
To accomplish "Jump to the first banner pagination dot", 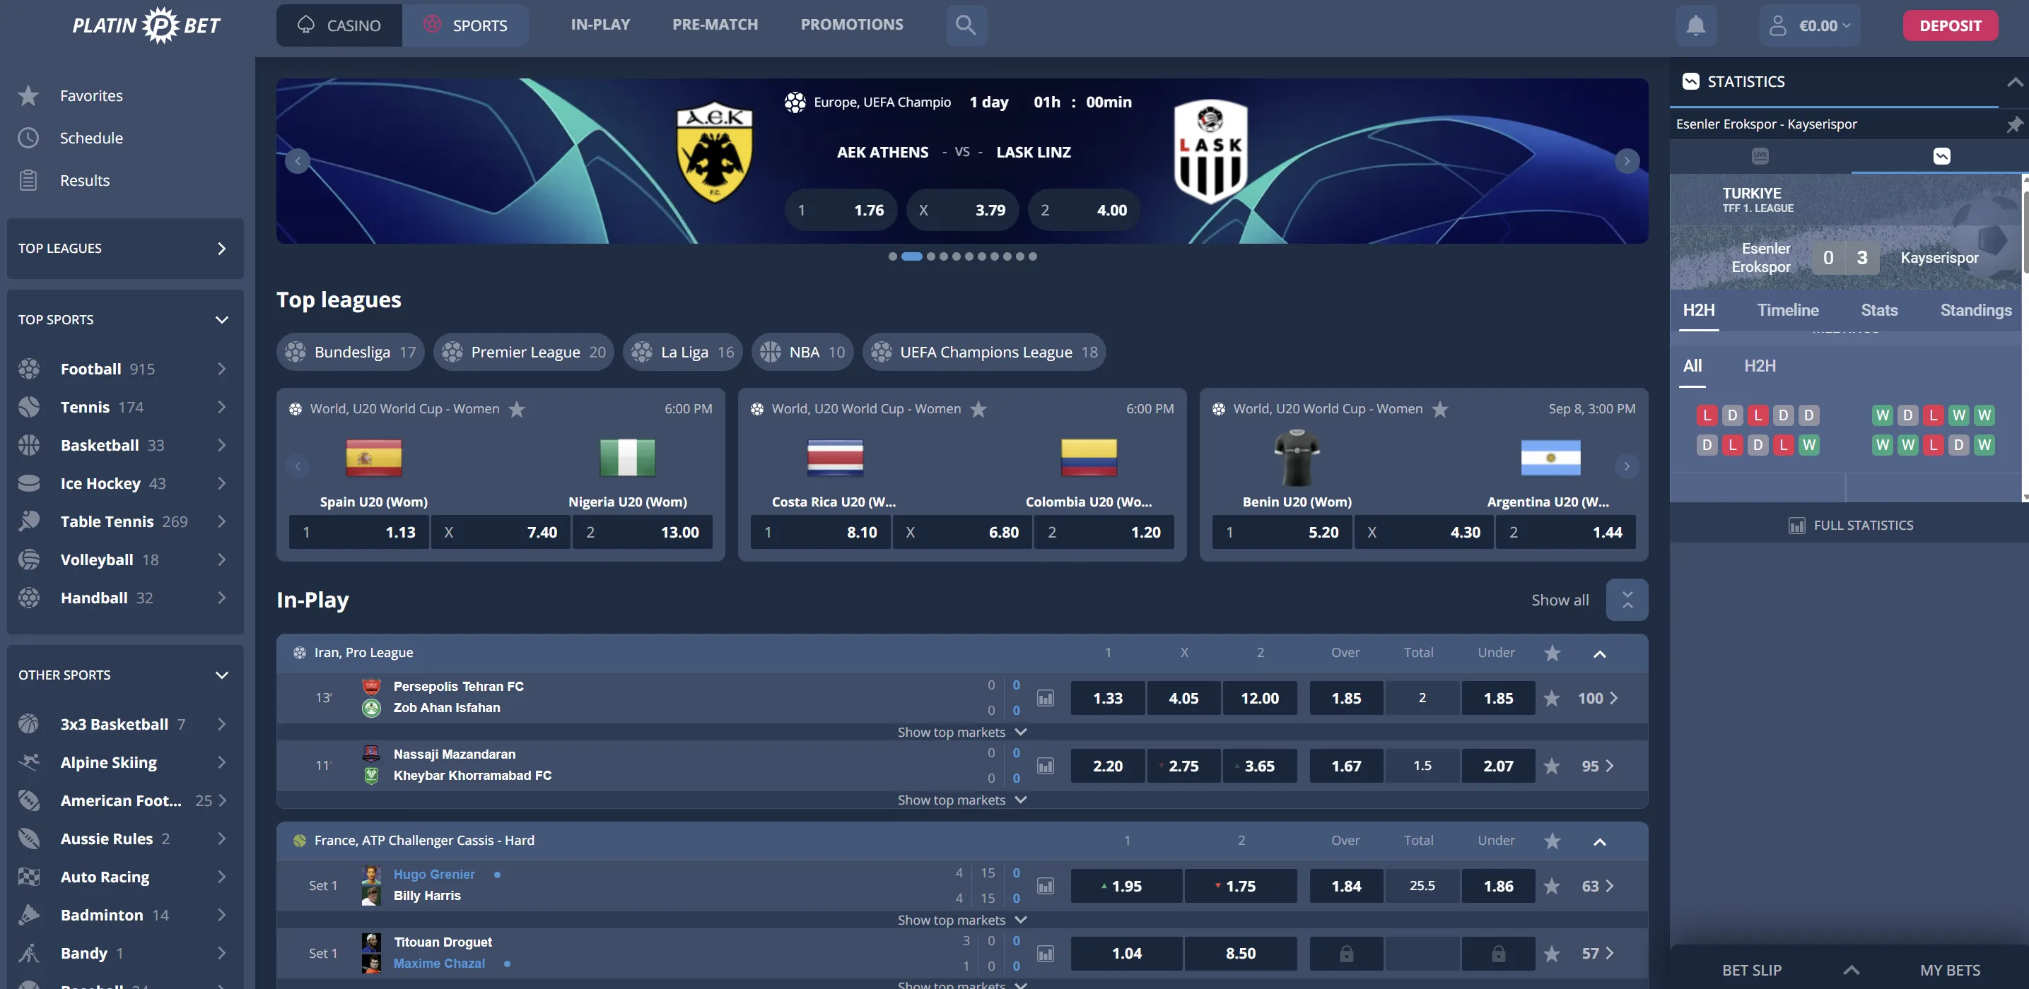I will pyautogui.click(x=892, y=256).
